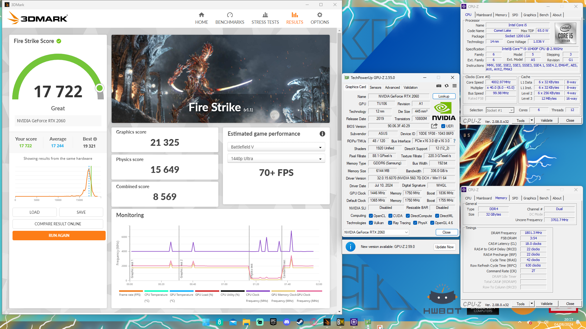Viewport: 586px width, 329px height.
Task: Launch Discord from the taskbar
Action: pyautogui.click(x=286, y=322)
